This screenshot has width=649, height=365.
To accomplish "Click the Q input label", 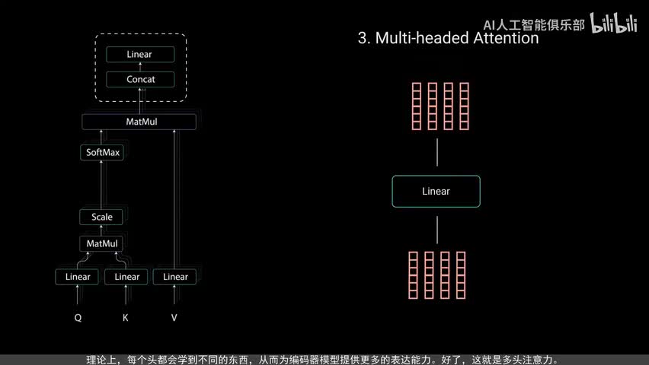I will pos(78,318).
